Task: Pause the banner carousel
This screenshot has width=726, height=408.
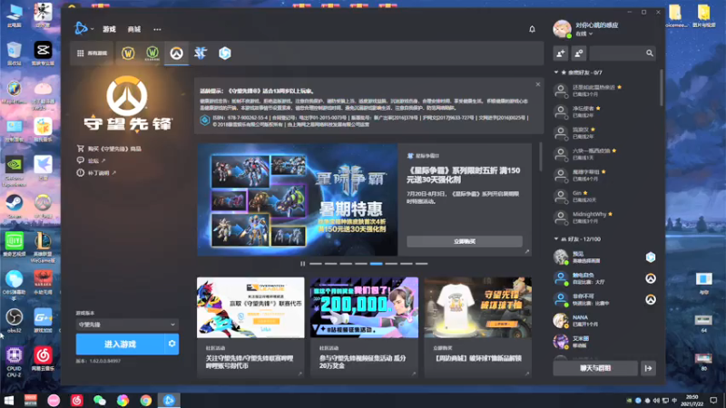Action: click(x=302, y=264)
